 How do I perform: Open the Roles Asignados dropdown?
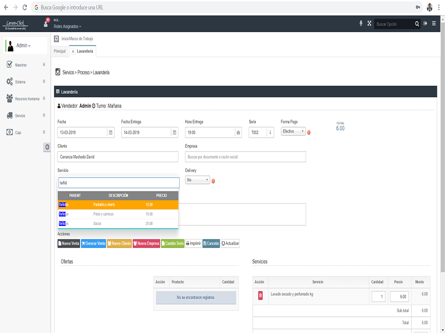pyautogui.click(x=67, y=26)
